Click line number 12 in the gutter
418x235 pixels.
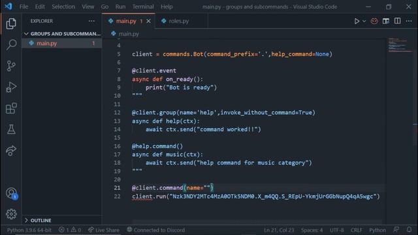(x=117, y=113)
